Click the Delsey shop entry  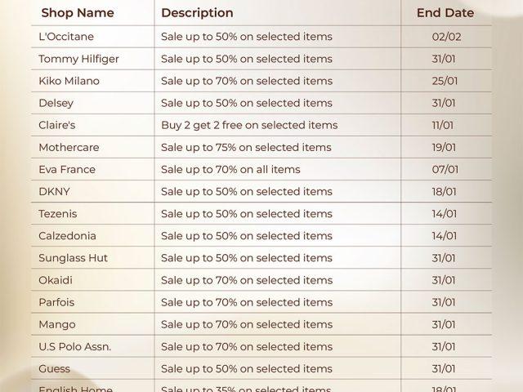pos(56,103)
